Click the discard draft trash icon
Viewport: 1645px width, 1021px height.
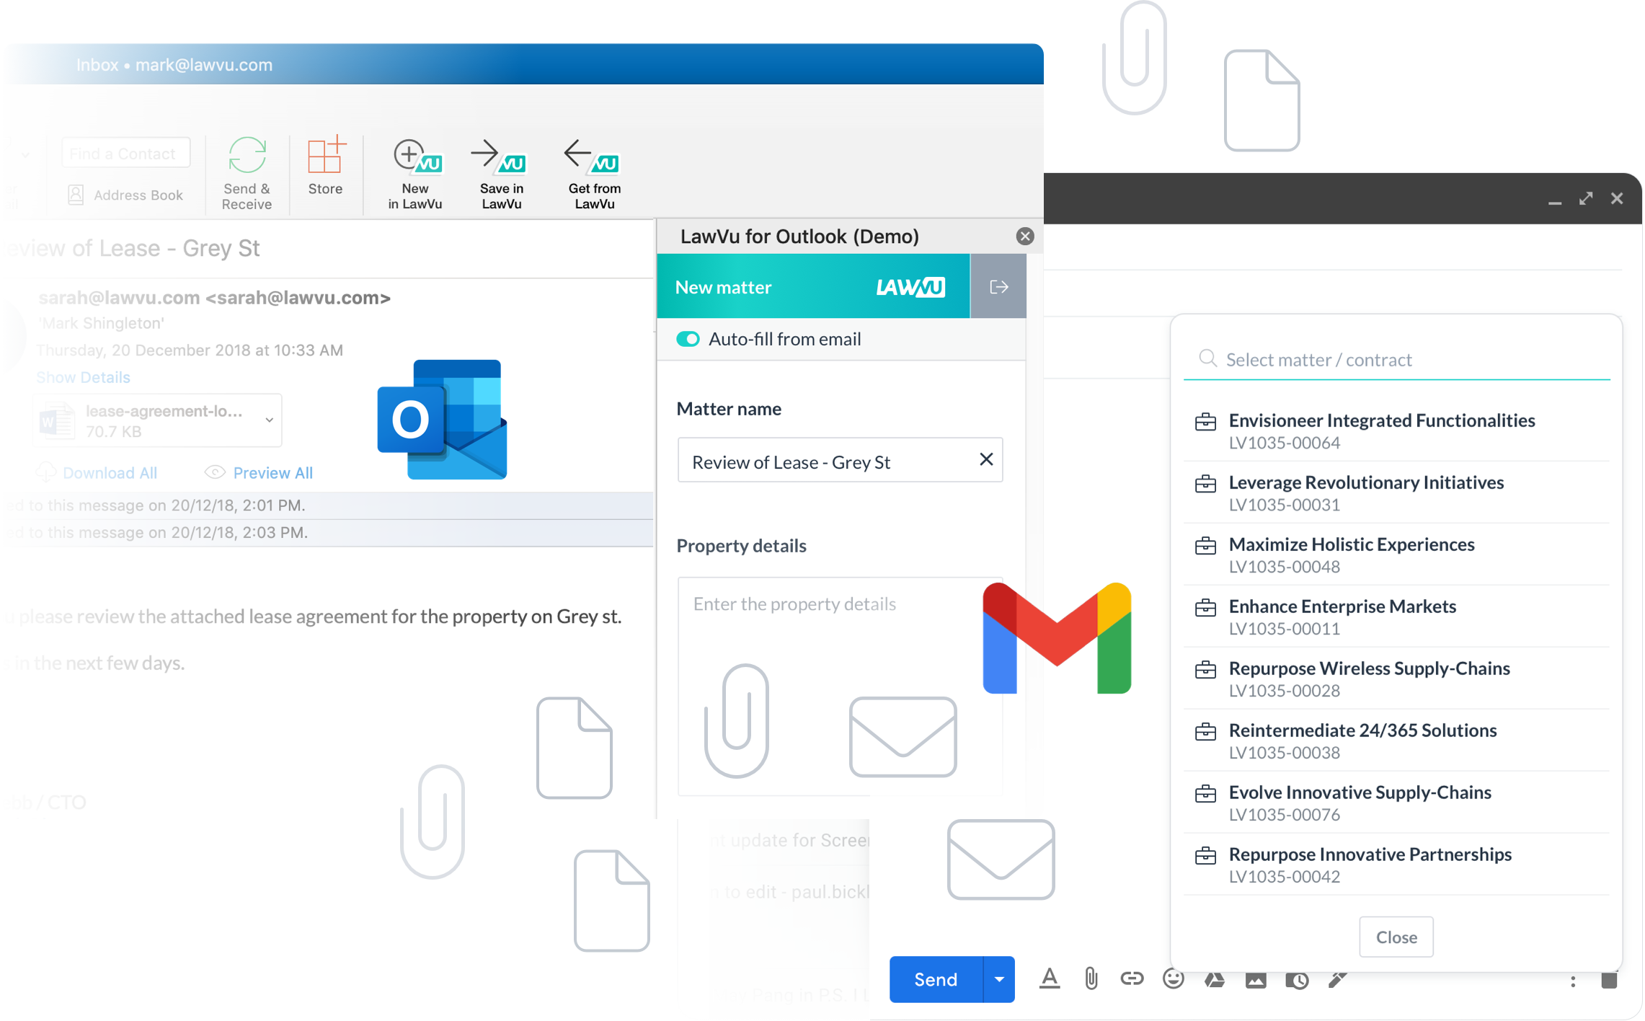[x=1609, y=980]
